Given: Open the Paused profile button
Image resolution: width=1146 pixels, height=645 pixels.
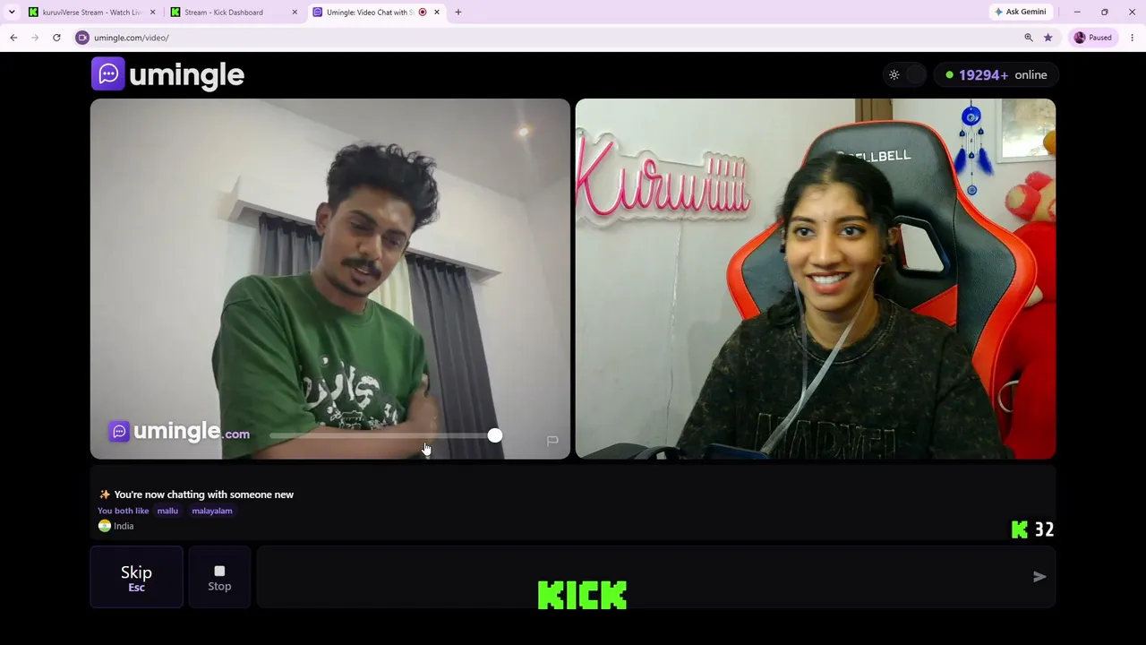Looking at the screenshot, I should pos(1092,38).
